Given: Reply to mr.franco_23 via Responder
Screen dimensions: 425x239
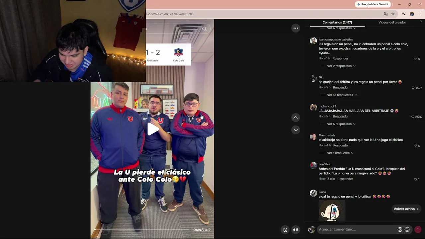Looking at the screenshot, I should pos(341,117).
